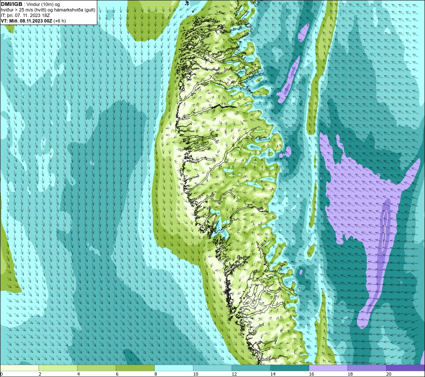Image resolution: width=425 pixels, height=377 pixels.
Task: Click the white gust contour in purple area
Action: [385, 231]
